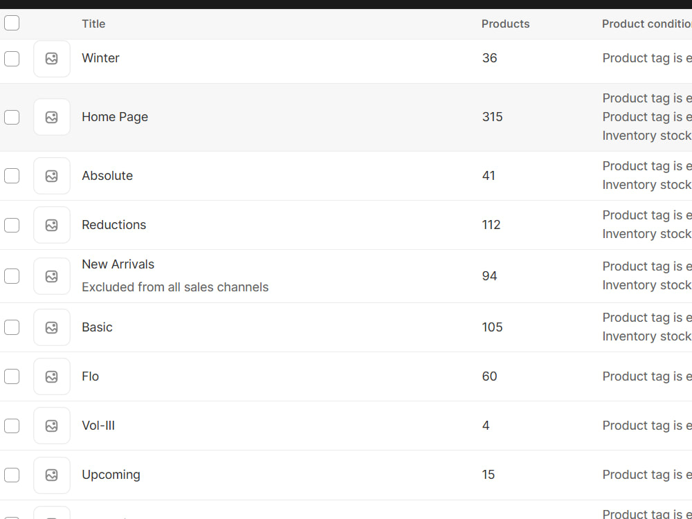Sort by the Products column header

point(505,24)
